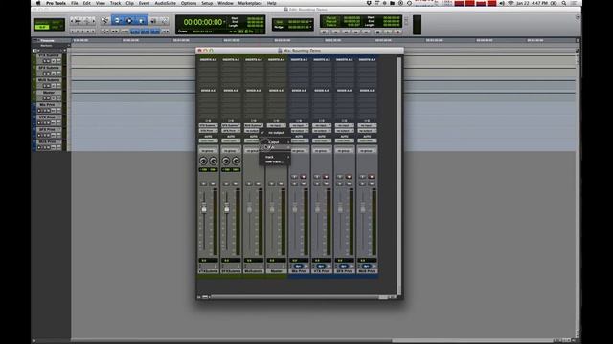613x344 pixels.
Task: Click the red Record transport button
Action: [x=398, y=32]
